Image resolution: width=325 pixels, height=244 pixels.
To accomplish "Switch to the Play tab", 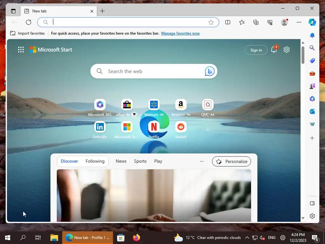I will (158, 161).
